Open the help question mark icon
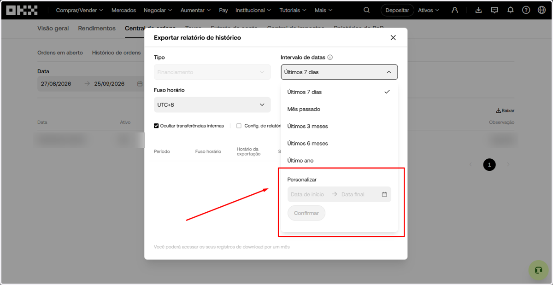The width and height of the screenshot is (553, 285). coord(526,10)
